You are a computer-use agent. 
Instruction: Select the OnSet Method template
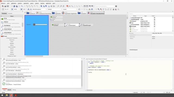coord(11,33)
